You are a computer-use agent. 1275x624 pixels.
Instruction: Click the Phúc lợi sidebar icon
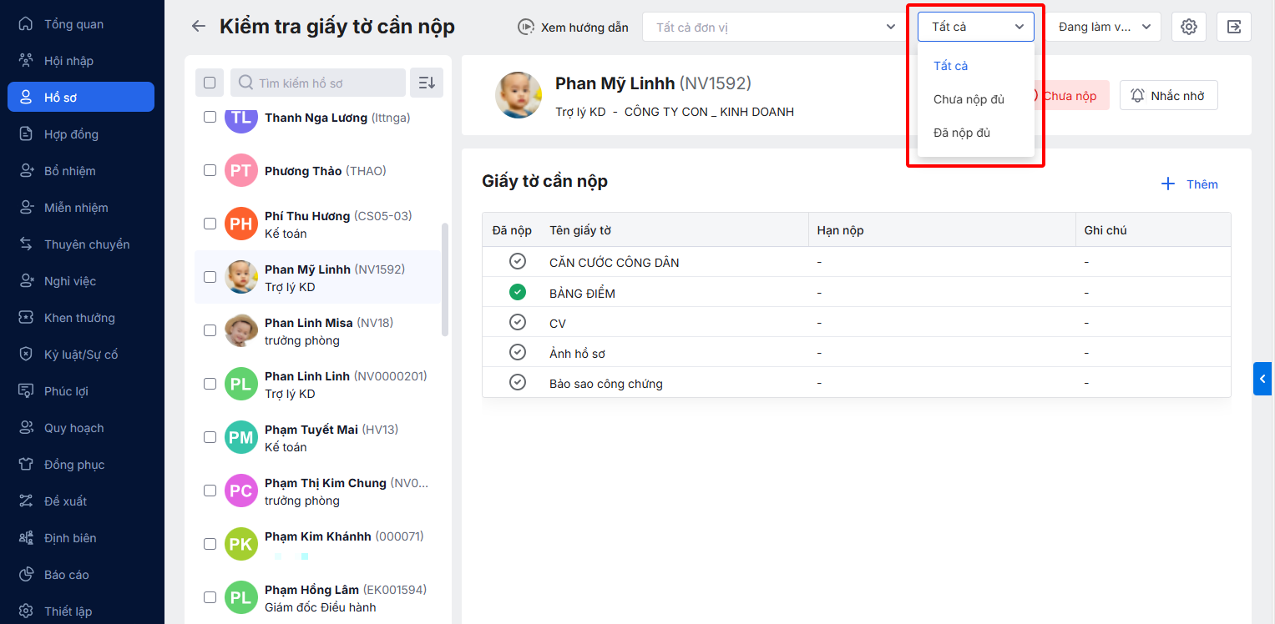pyautogui.click(x=27, y=391)
